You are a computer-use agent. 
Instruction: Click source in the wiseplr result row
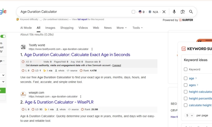pos(73,110)
